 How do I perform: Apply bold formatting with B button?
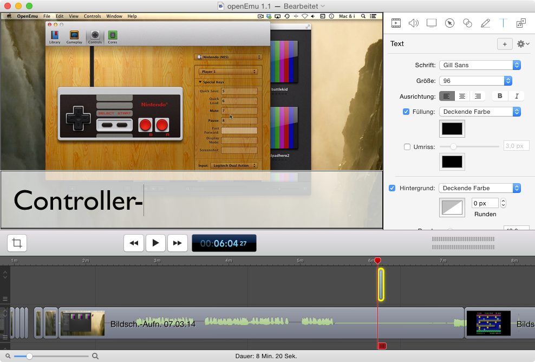(499, 96)
